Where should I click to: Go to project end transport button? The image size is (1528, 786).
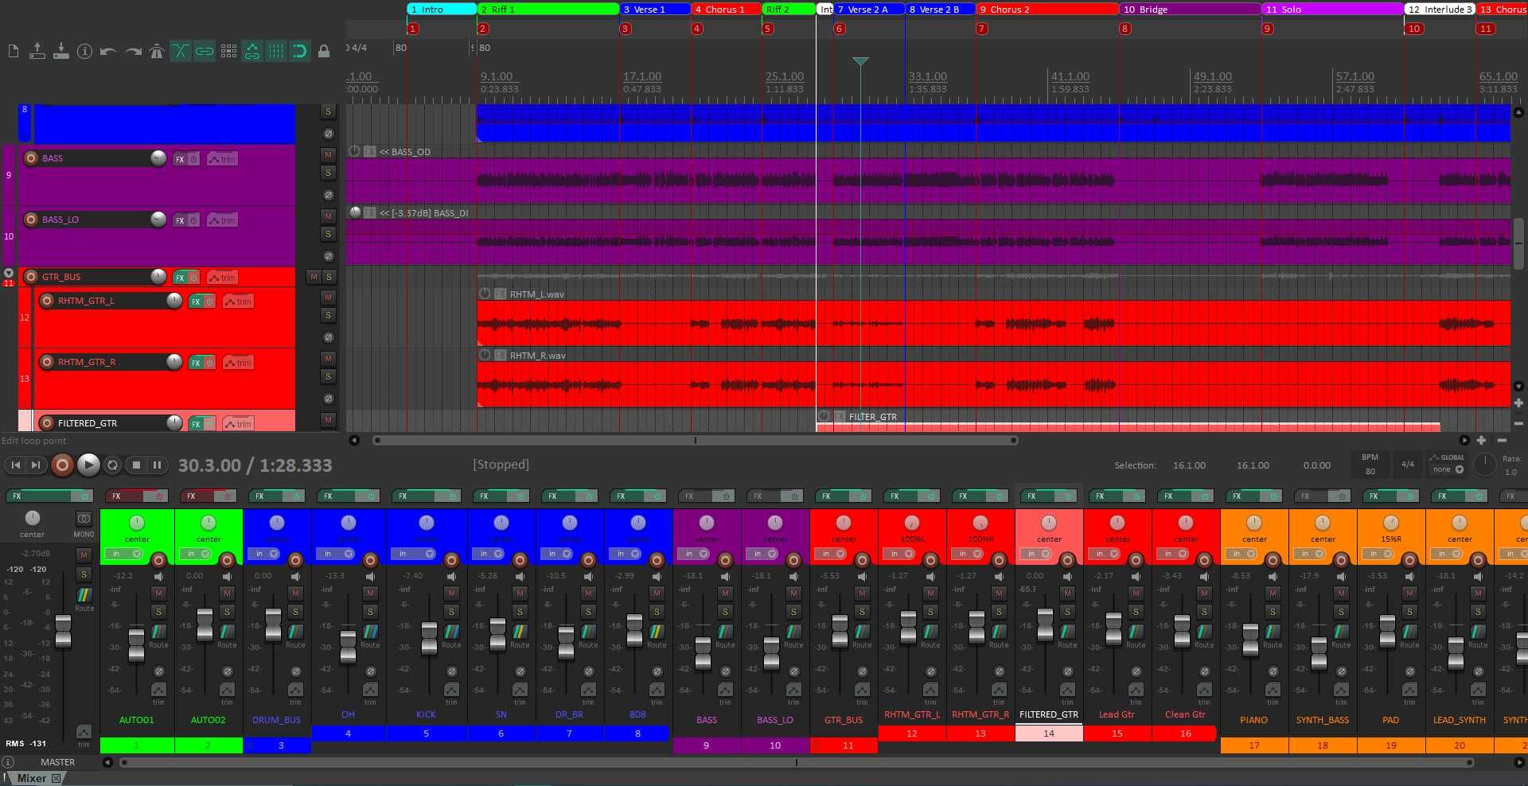point(36,465)
